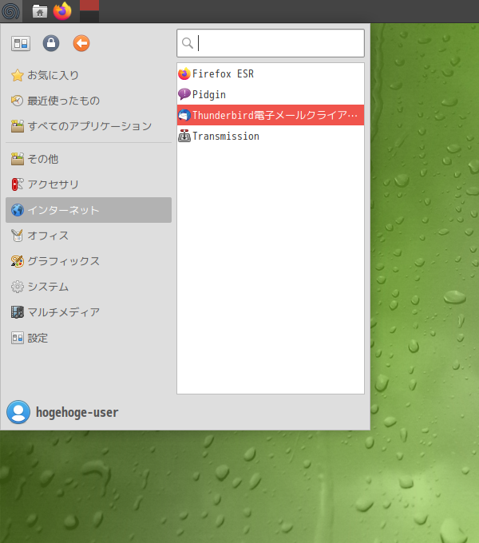Select the マルチメディア category
Image resolution: width=479 pixels, height=543 pixels.
click(89, 313)
